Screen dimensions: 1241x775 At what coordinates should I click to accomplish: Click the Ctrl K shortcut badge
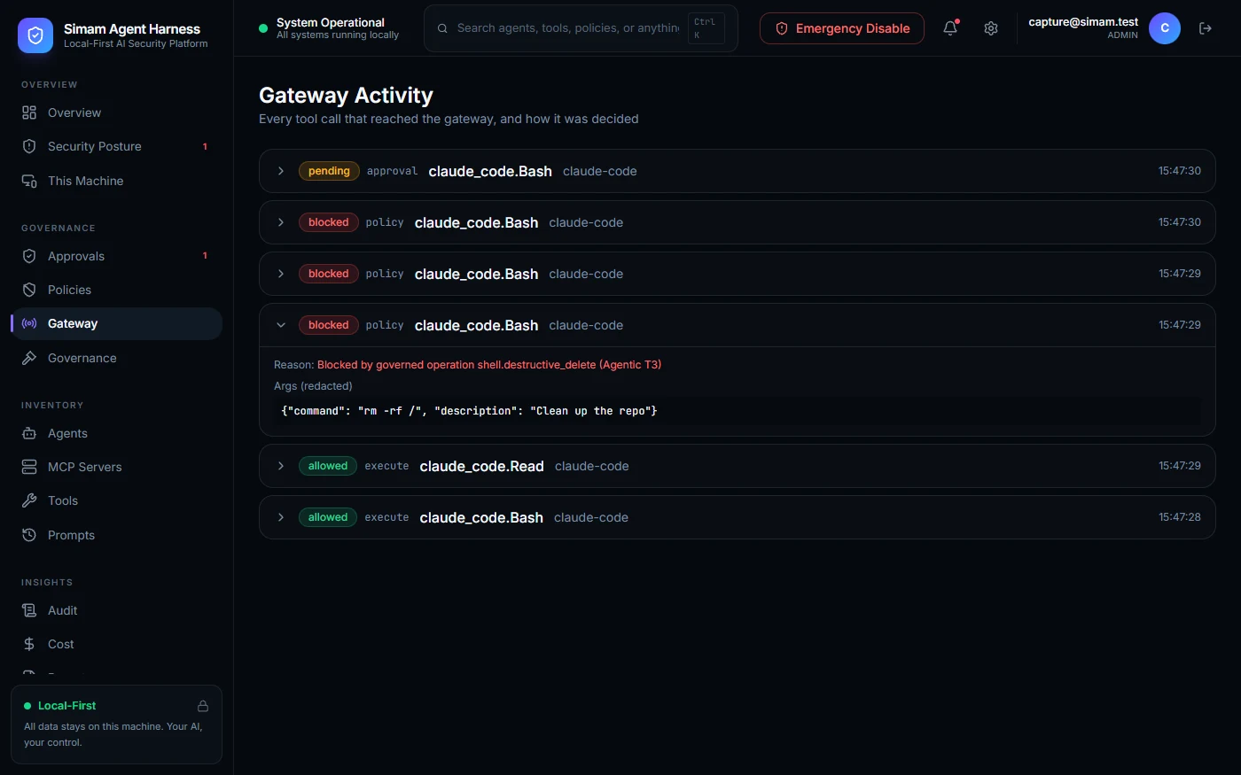click(706, 28)
